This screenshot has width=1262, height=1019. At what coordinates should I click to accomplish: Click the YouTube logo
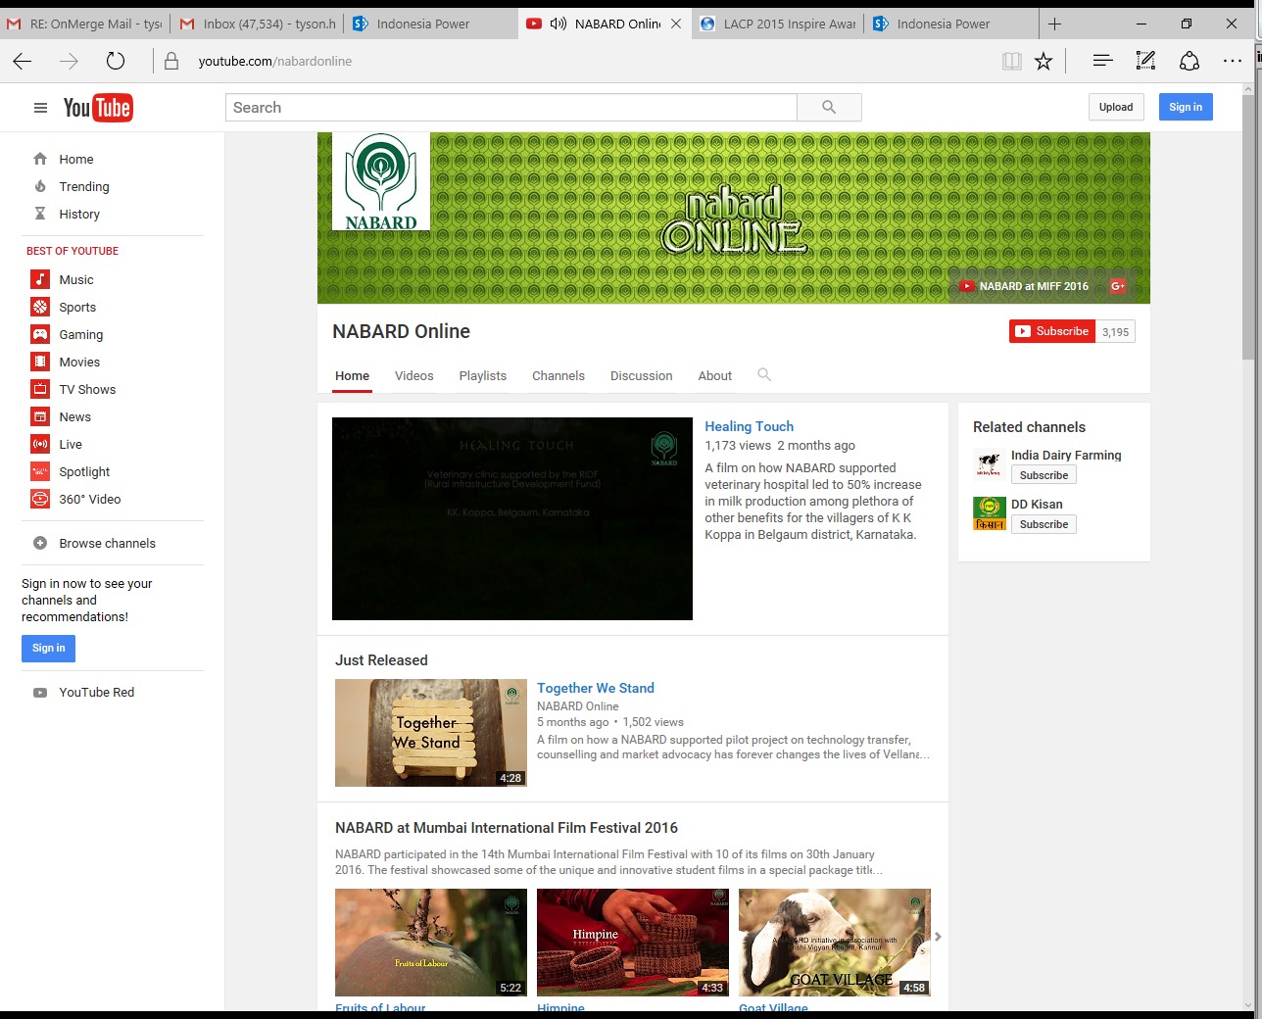click(x=98, y=108)
